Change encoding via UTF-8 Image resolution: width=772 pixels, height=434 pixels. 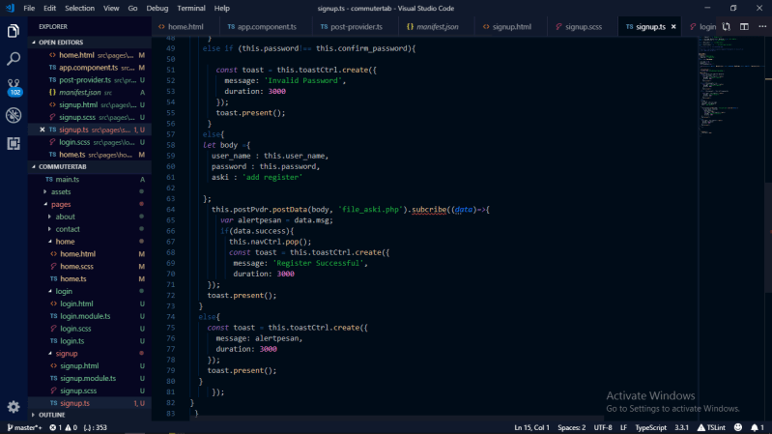coord(603,427)
